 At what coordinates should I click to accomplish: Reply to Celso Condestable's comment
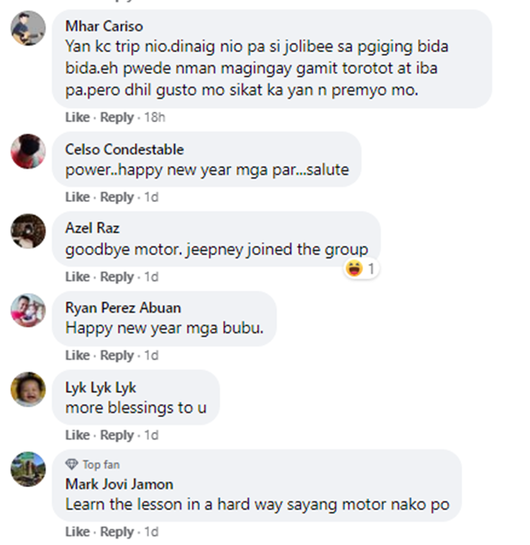tap(117, 197)
